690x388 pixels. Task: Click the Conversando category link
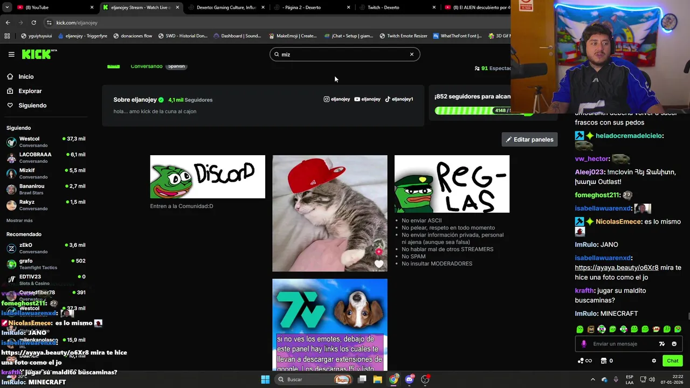click(146, 66)
